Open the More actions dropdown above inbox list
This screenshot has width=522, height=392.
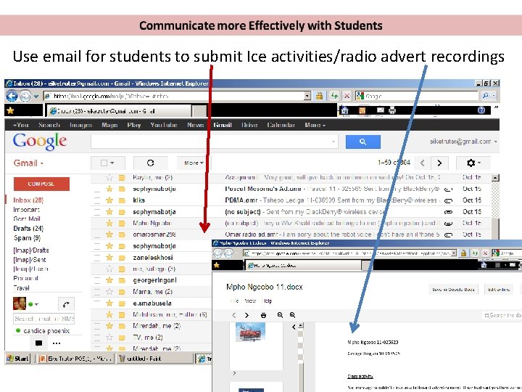(x=194, y=163)
